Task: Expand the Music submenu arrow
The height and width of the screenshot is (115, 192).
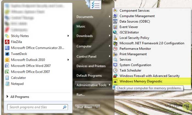Action: pyautogui.click(x=110, y=26)
